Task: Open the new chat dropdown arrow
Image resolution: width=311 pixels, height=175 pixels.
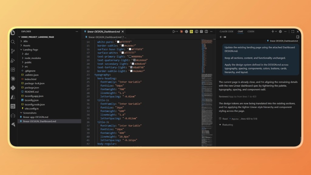Action: (x=276, y=32)
